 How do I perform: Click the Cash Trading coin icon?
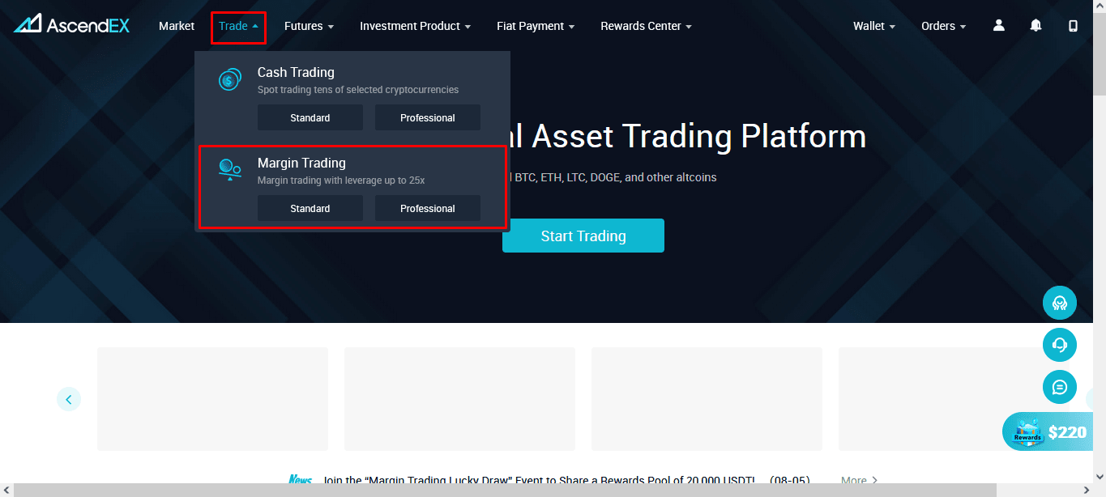pos(230,79)
